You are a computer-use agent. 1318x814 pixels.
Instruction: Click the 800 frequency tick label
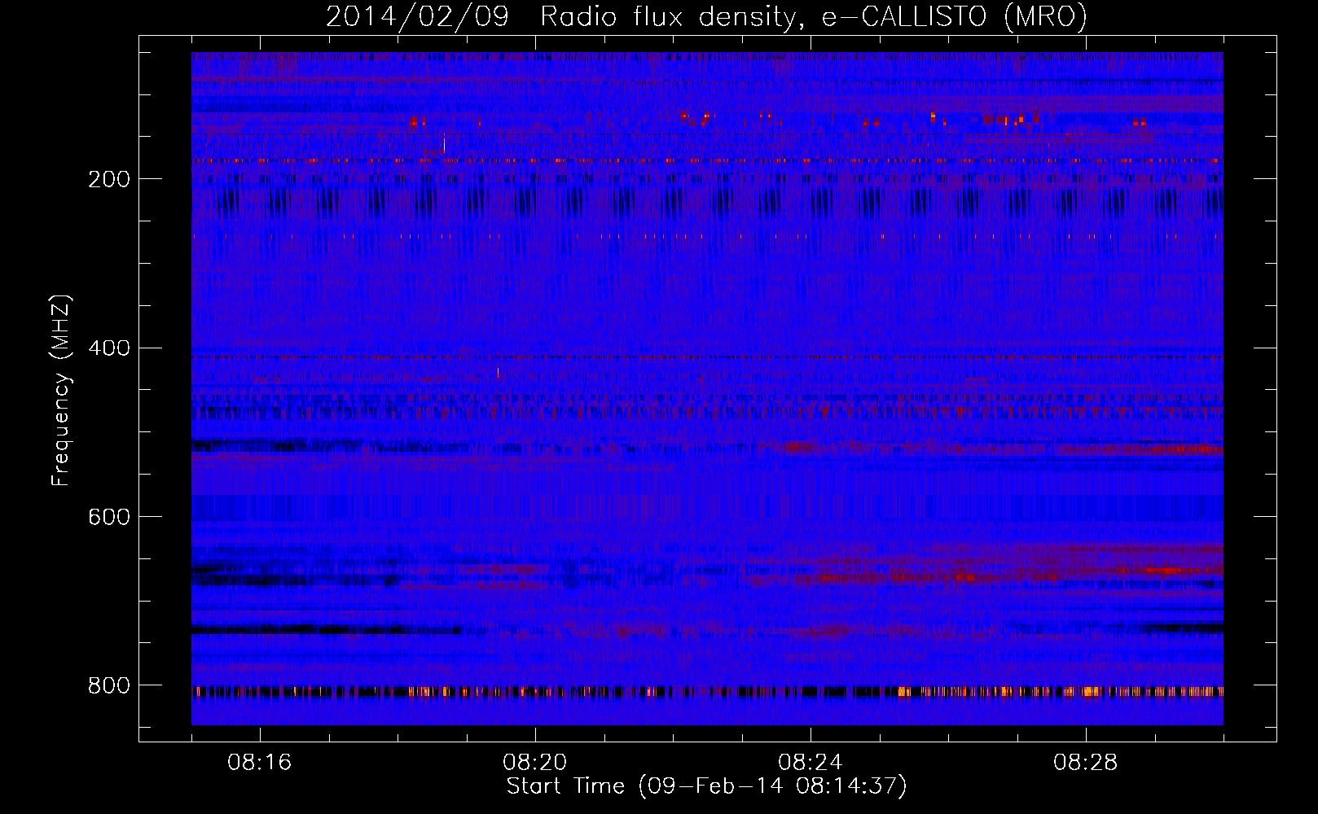(109, 685)
